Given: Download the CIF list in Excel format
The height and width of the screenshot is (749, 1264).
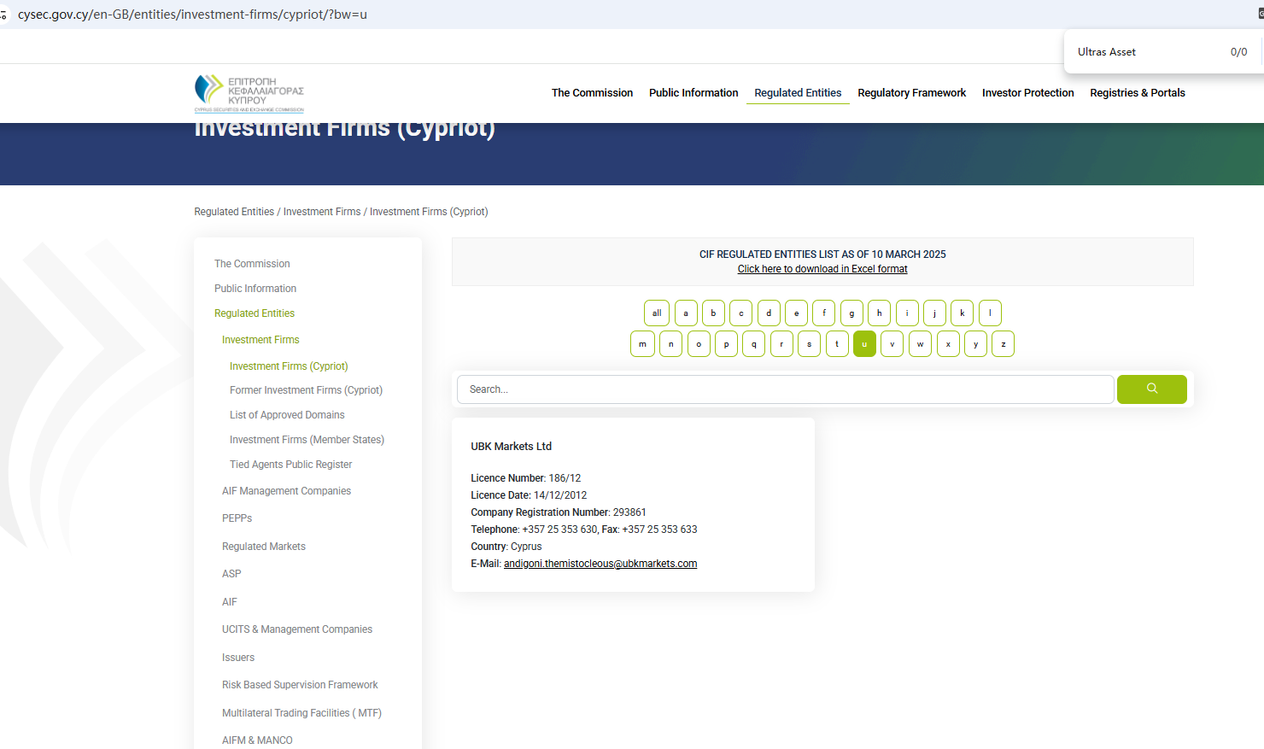Looking at the screenshot, I should (822, 269).
